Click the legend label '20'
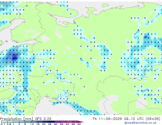Screen dimensions: 162x125 44,124
